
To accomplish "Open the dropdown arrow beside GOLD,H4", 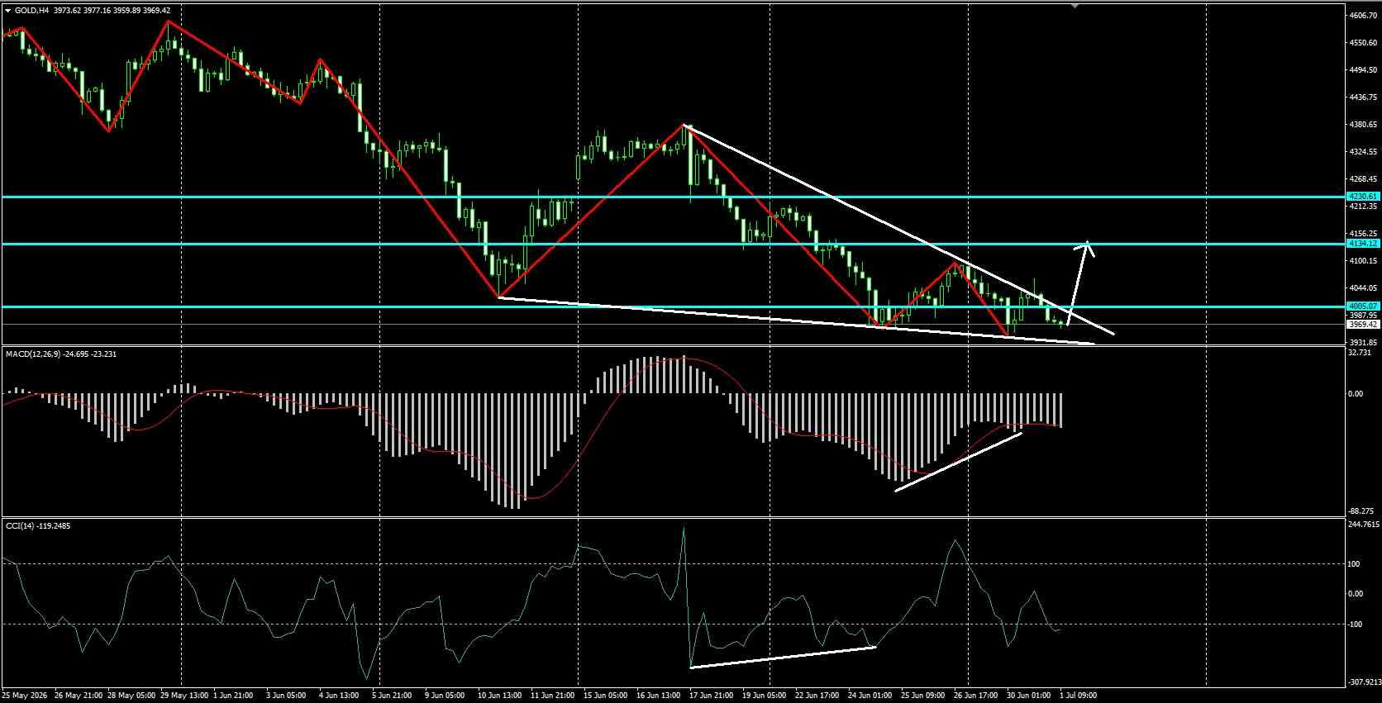I will (7, 11).
